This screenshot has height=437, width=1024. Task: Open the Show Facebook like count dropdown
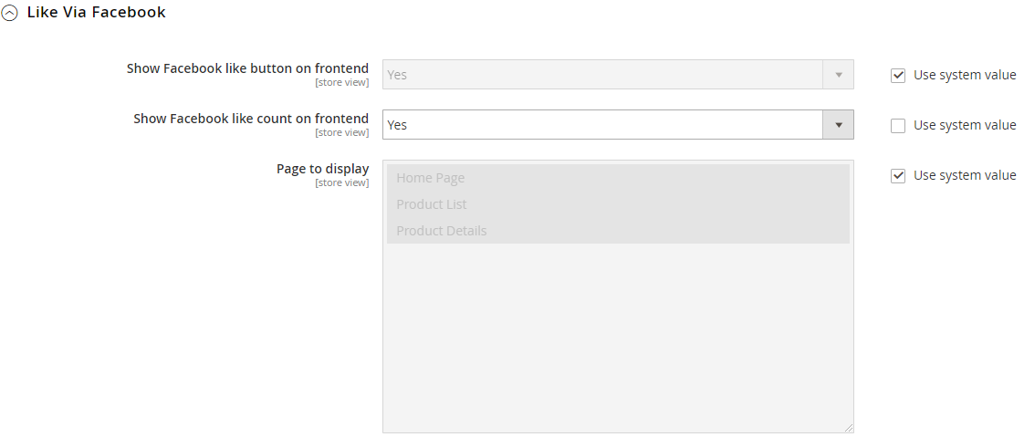pos(602,125)
